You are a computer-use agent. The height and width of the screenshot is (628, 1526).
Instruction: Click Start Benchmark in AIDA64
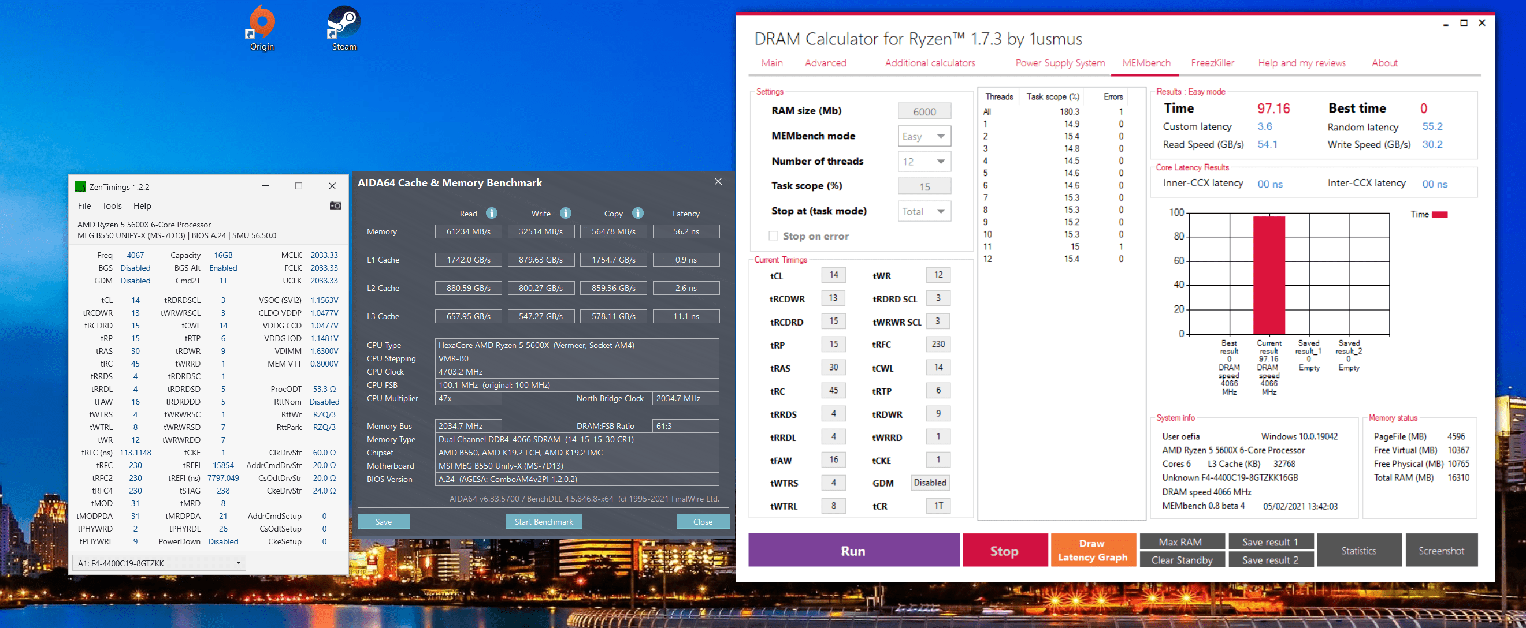[x=543, y=521]
